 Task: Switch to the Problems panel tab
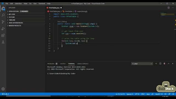tap(51, 64)
